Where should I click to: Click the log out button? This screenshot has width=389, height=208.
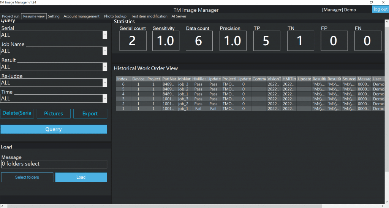click(x=380, y=10)
